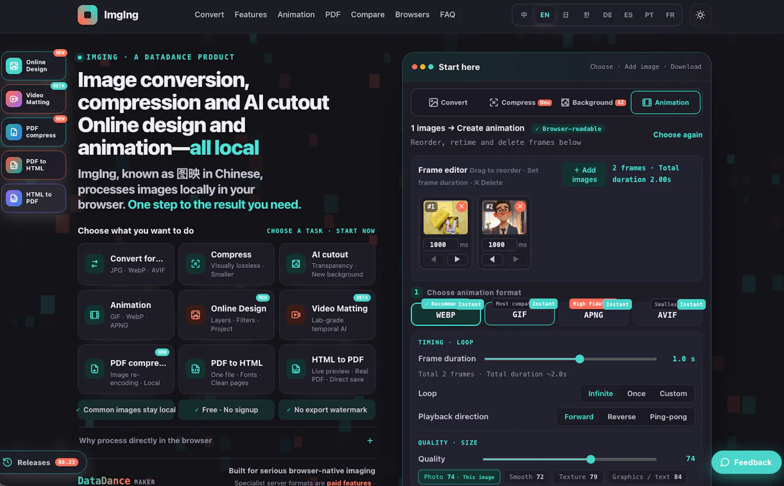
Task: Select the Photo 74 quality preset
Action: pos(459,477)
